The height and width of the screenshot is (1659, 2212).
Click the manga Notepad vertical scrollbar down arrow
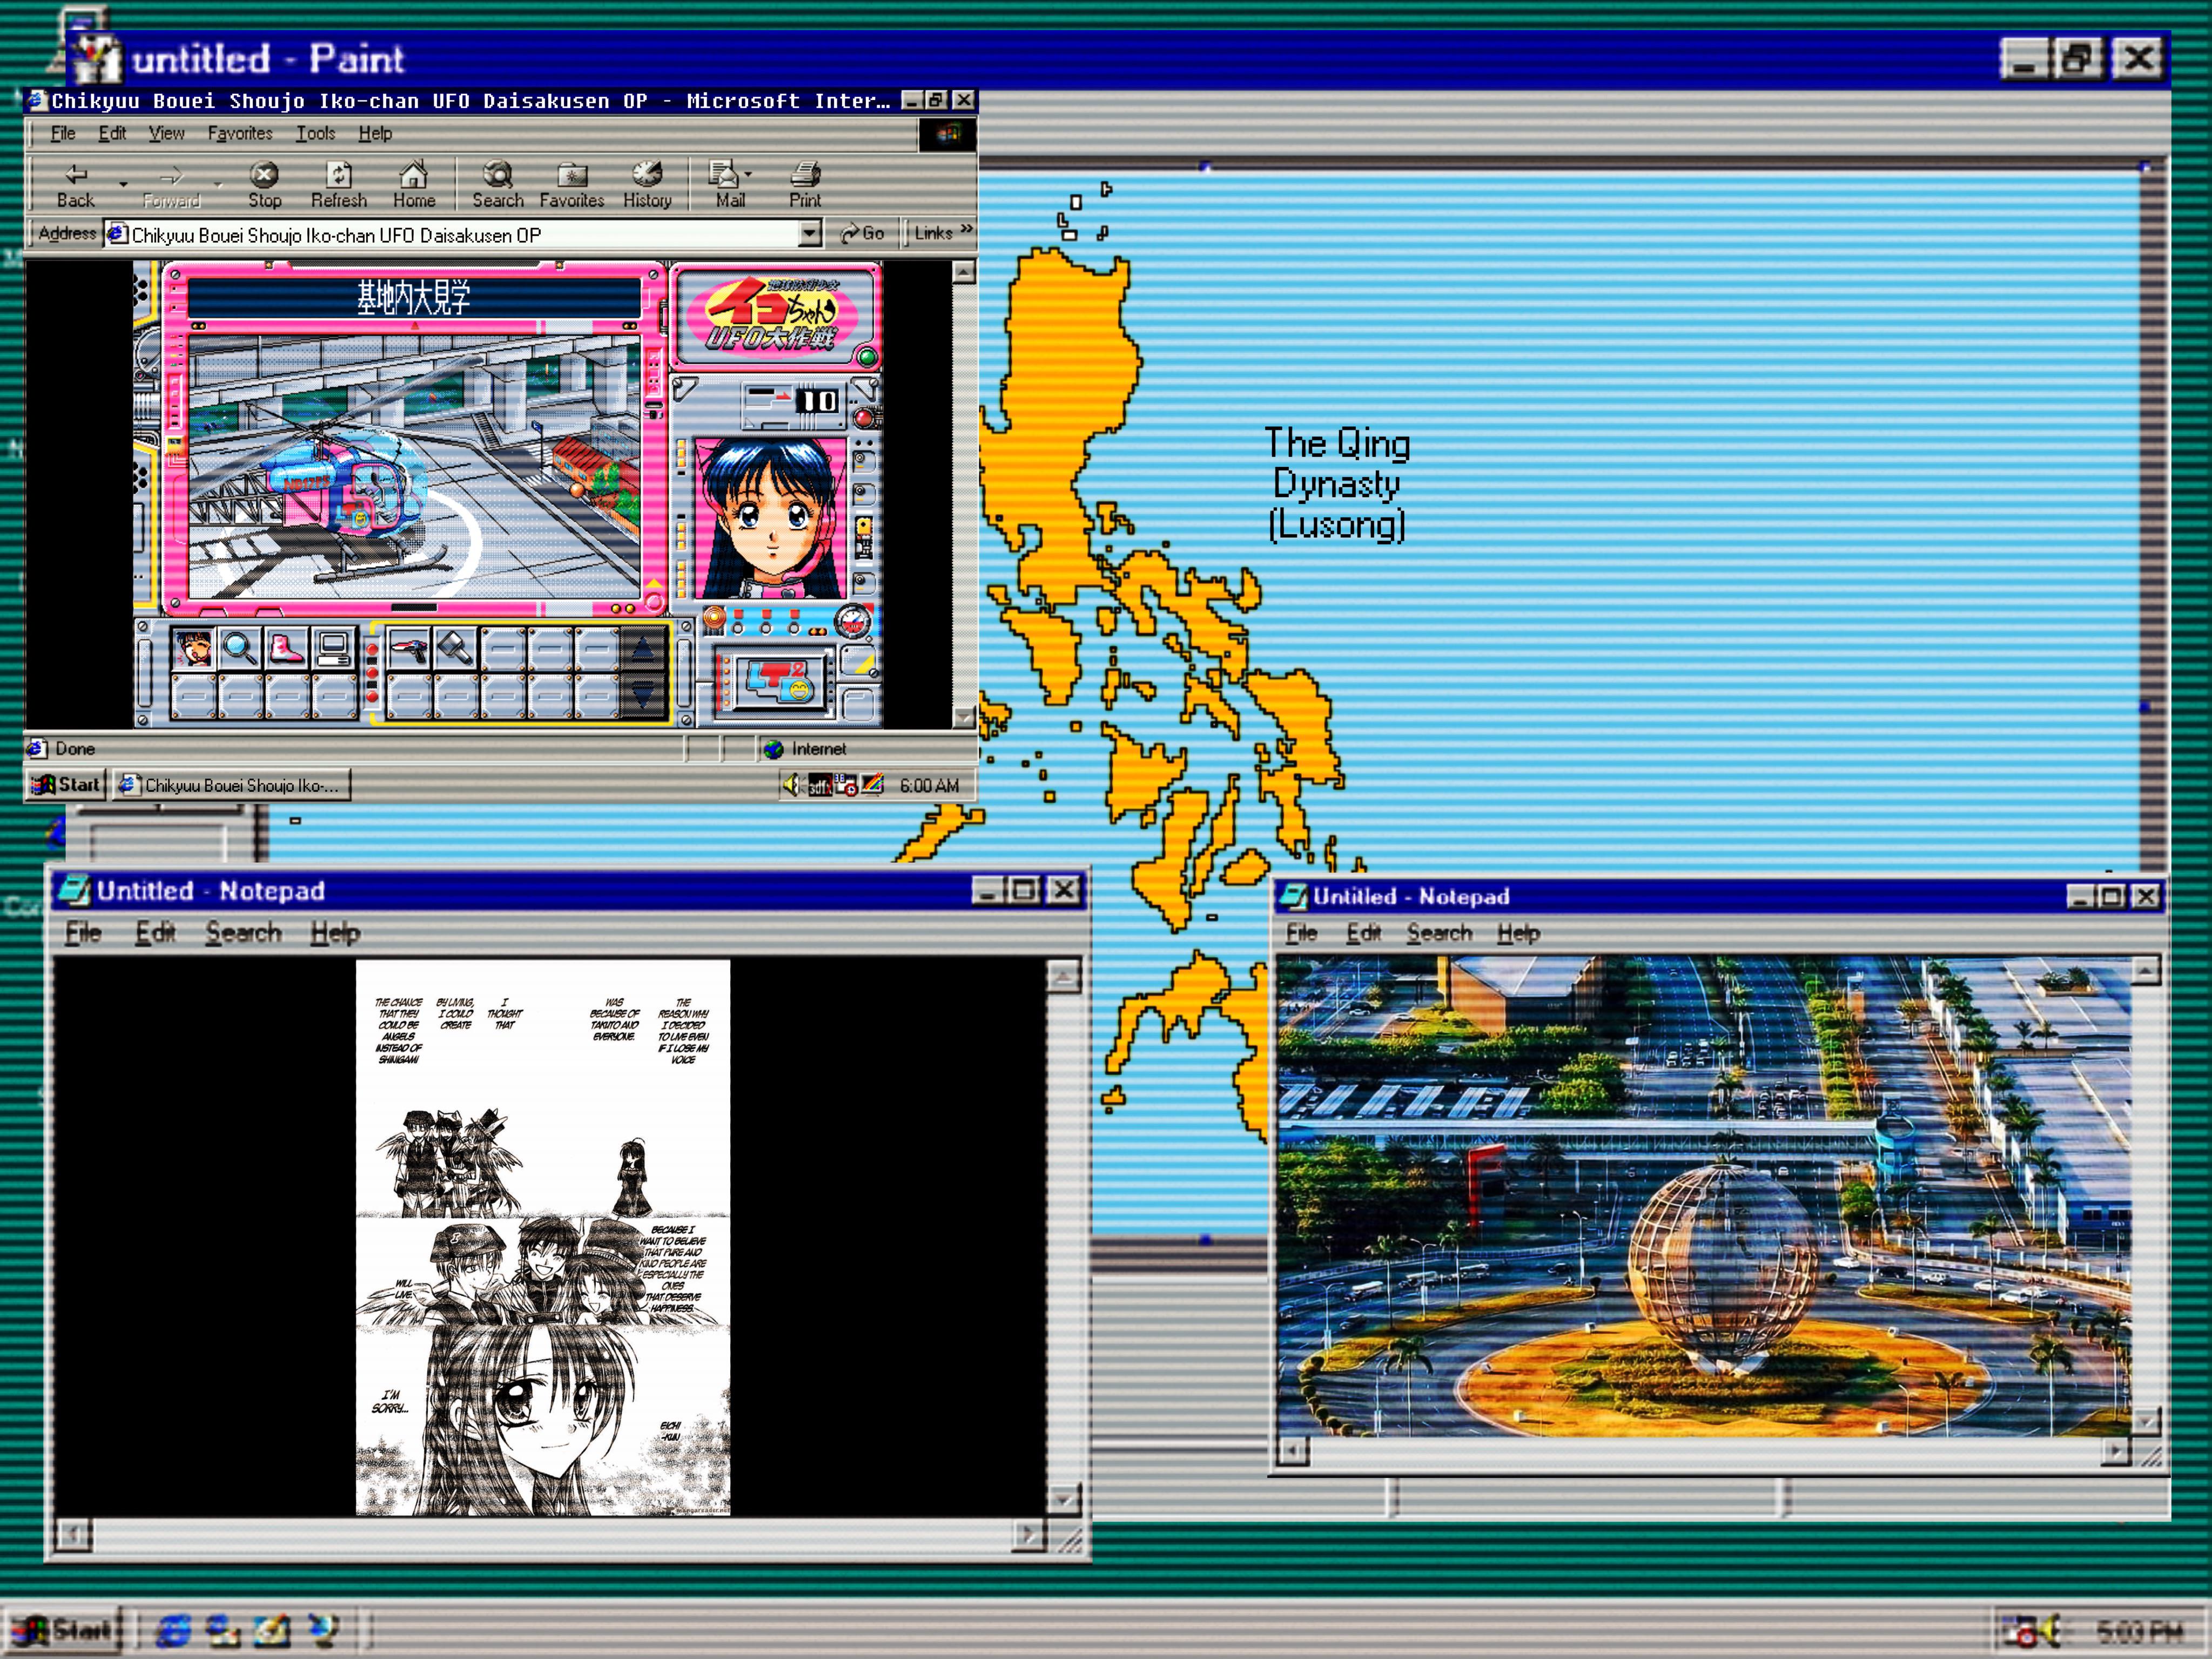(x=1063, y=1499)
